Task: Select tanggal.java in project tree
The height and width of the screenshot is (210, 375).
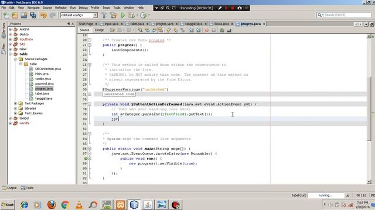Action: (43, 99)
